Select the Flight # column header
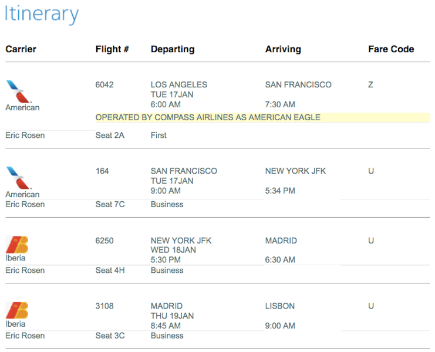Image resolution: width=435 pixels, height=352 pixels. 112,49
